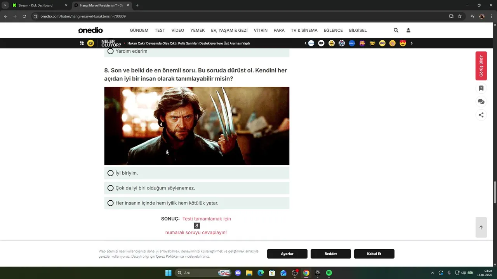The height and width of the screenshot is (279, 497).
Task: Jump to question 8 via number badge
Action: [x=197, y=226]
